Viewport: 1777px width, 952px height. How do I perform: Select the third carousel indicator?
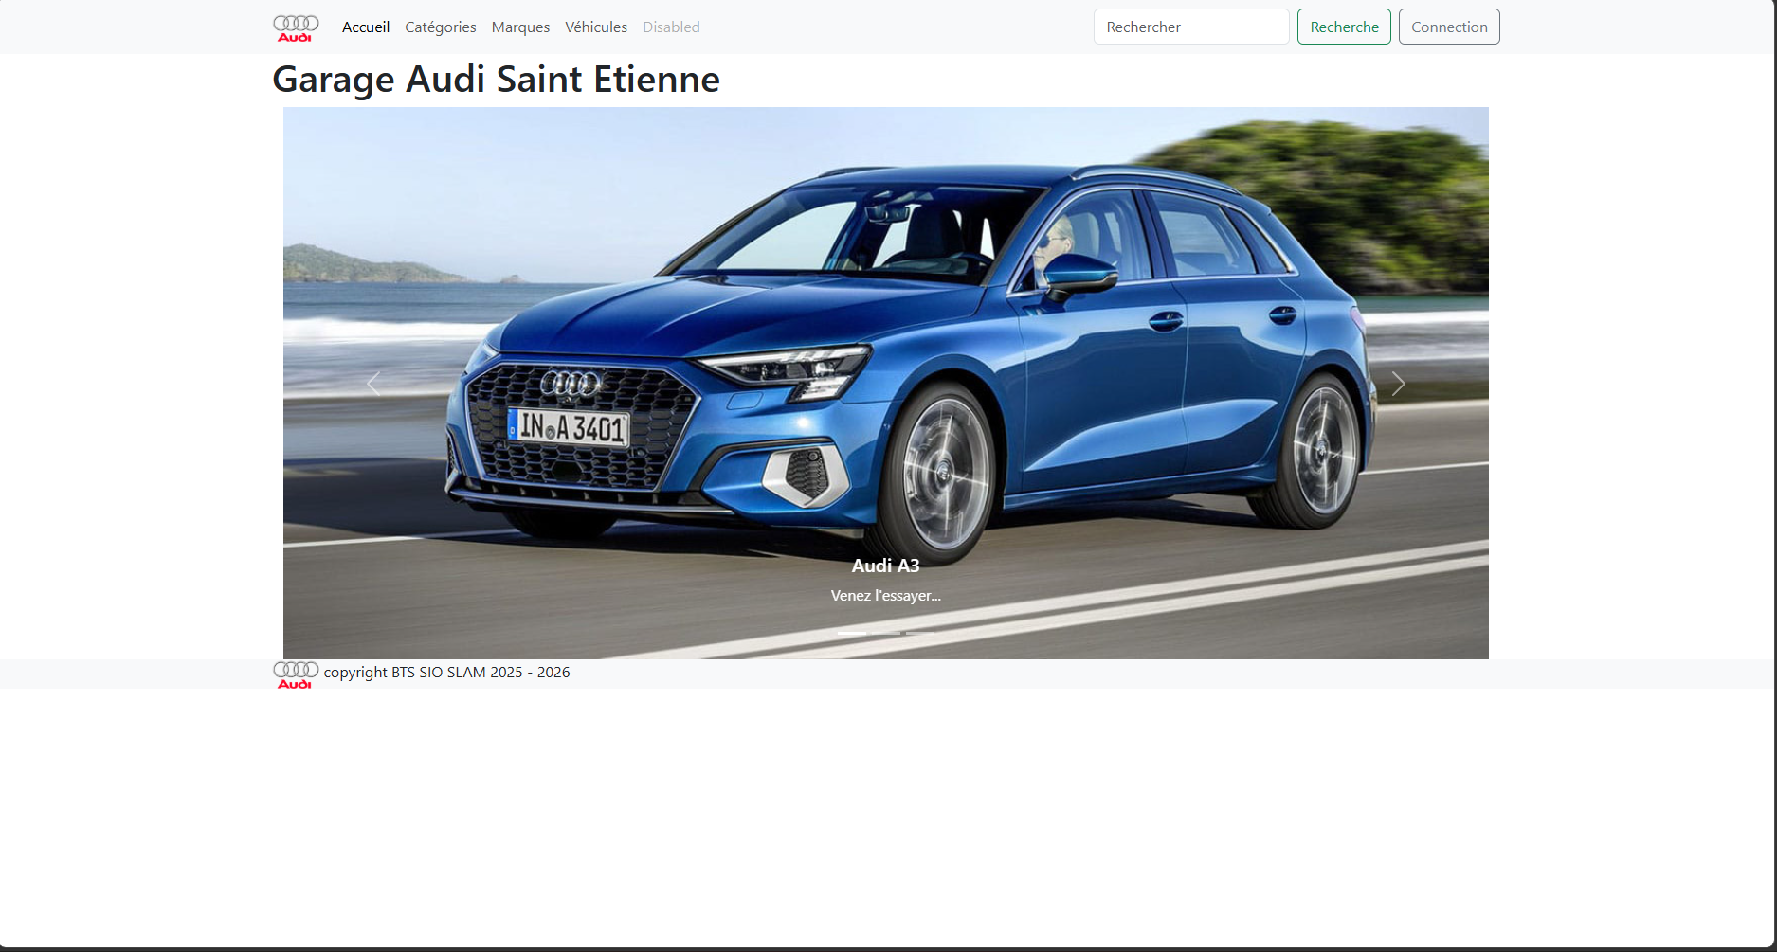click(x=920, y=633)
